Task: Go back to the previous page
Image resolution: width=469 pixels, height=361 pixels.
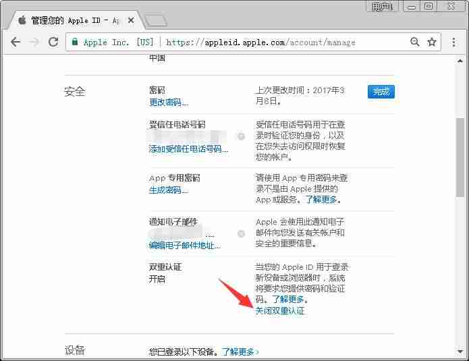Action: point(16,42)
